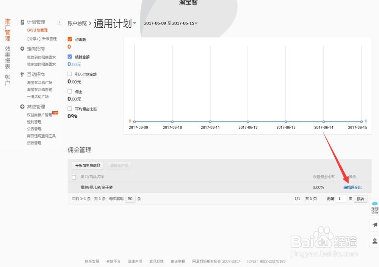Open 权益类推广管理 menu item
379x267 pixels.
pyautogui.click(x=39, y=115)
